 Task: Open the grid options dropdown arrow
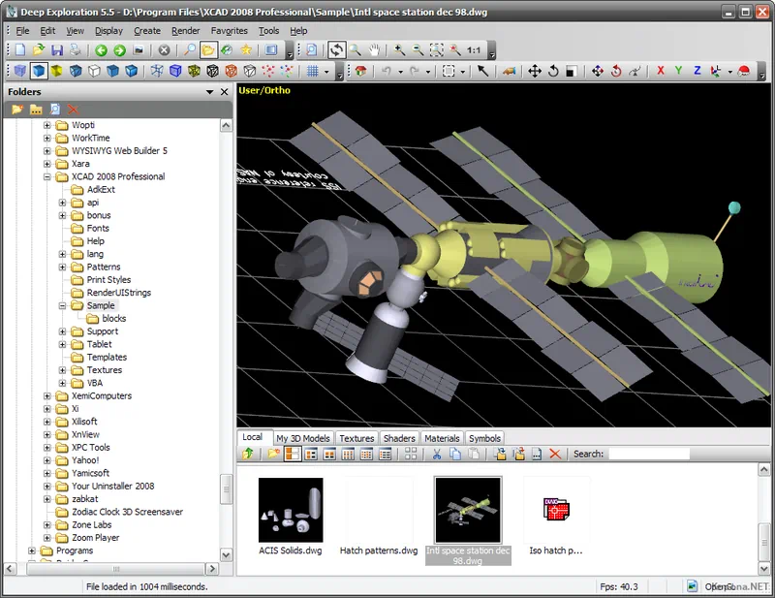326,72
